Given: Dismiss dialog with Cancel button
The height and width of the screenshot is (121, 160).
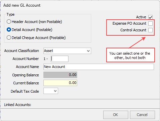Looking at the screenshot, I should click(x=142, y=115).
